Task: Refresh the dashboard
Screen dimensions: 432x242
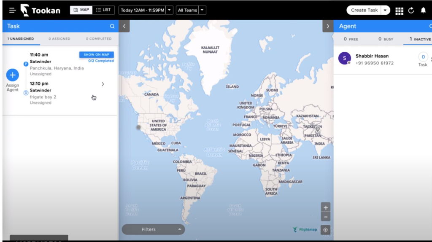Action: (411, 11)
